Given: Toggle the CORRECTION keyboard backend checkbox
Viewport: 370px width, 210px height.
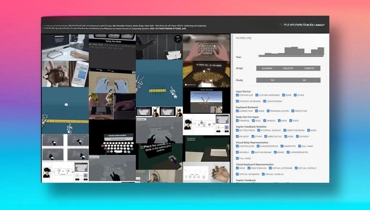Looking at the screenshot, I should pyautogui.click(x=237, y=111).
